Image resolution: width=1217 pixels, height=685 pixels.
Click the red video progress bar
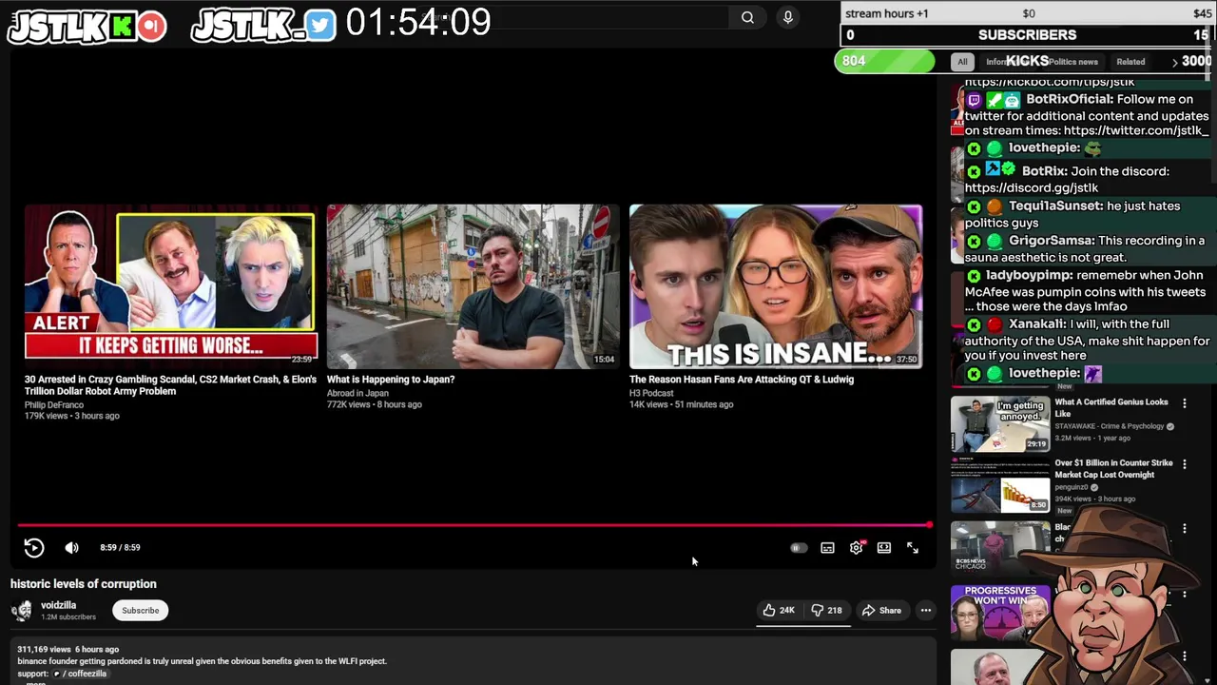473,524
